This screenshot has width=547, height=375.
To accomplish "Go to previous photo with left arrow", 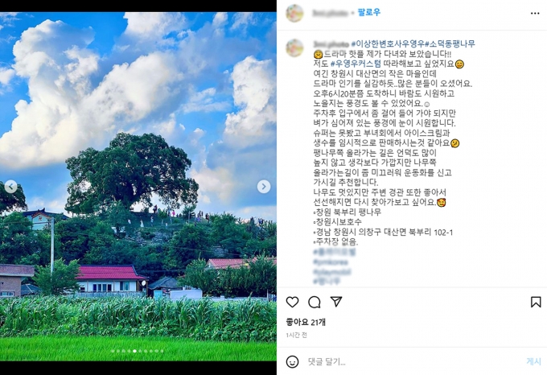I will (x=10, y=187).
